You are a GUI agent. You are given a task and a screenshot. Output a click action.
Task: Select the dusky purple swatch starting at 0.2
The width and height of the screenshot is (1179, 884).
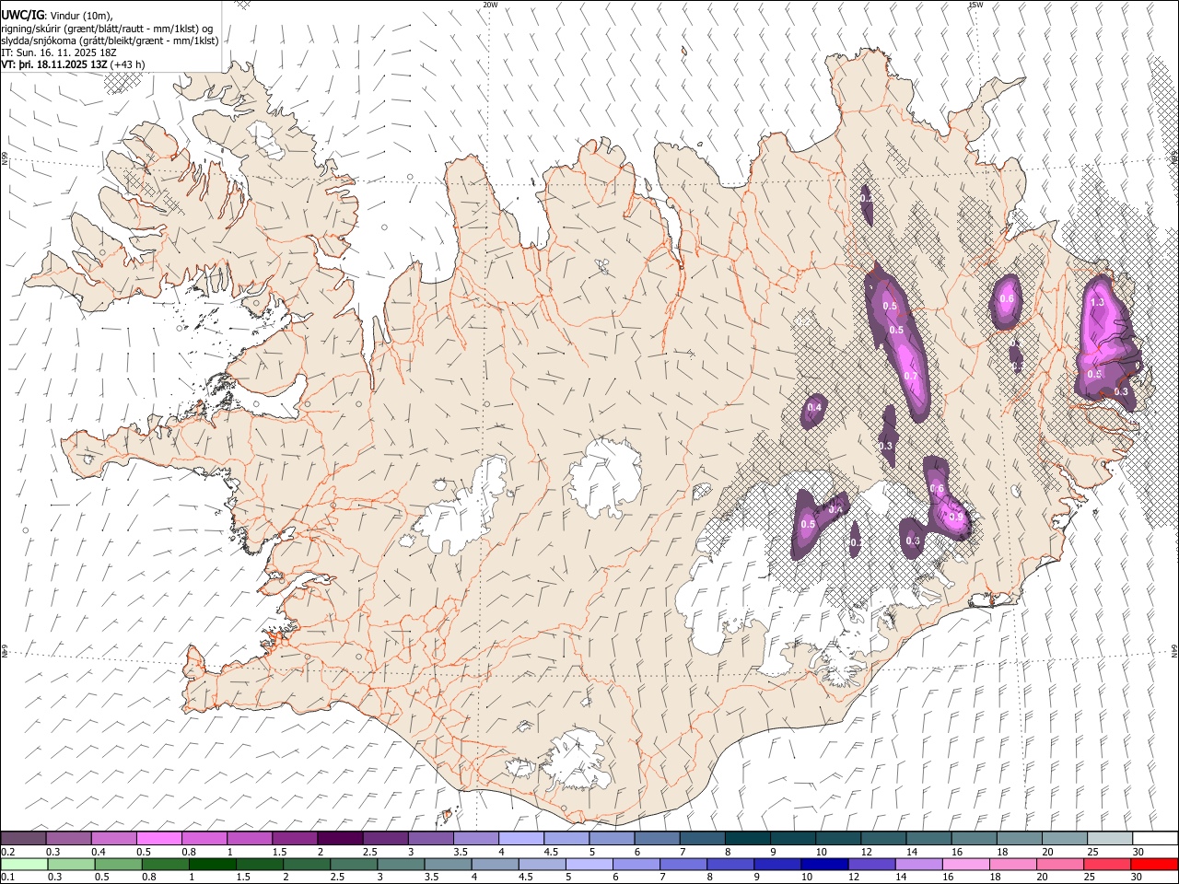[23, 838]
